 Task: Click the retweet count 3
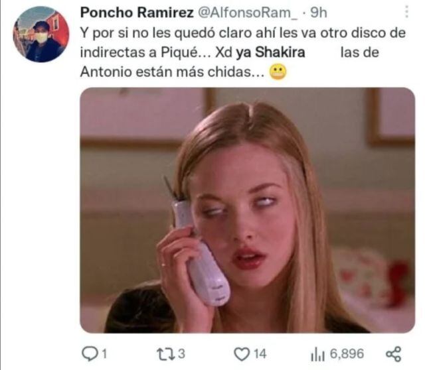(x=181, y=354)
